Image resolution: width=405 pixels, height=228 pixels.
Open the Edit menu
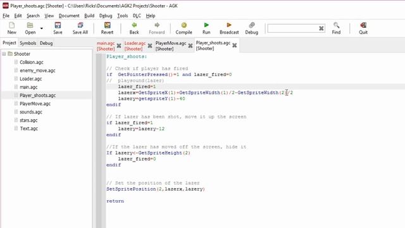coord(18,16)
